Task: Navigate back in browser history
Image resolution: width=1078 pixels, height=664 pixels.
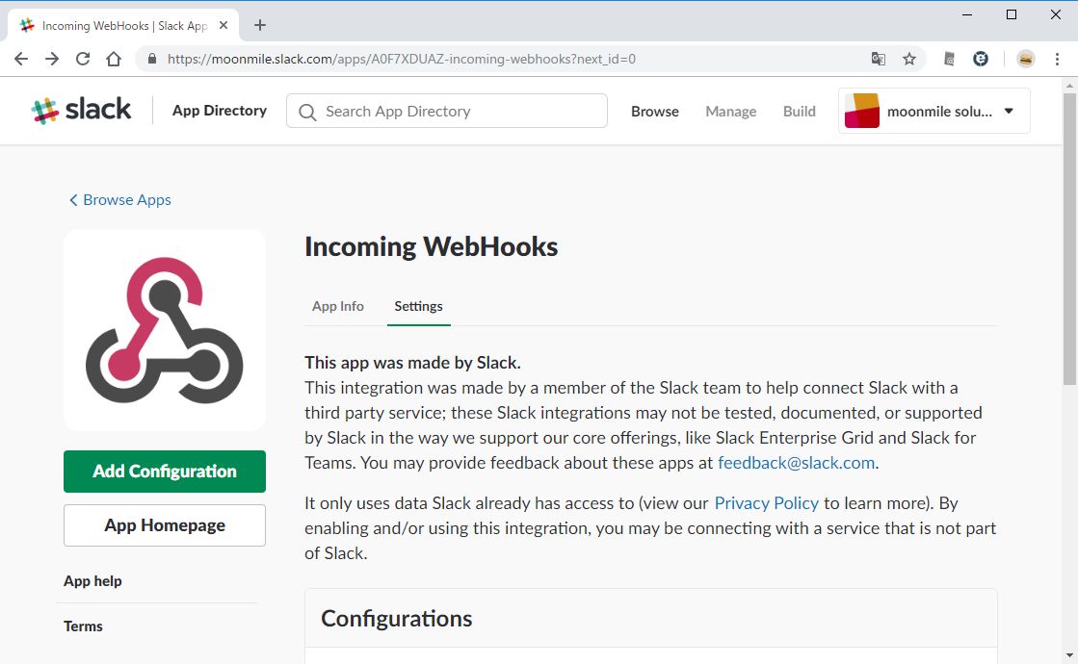Action: point(21,59)
